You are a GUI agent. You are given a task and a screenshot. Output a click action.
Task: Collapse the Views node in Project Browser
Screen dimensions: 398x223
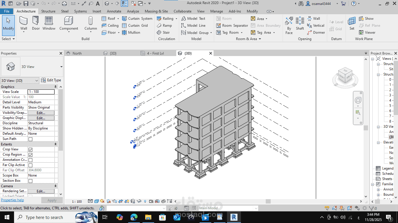[373, 59]
